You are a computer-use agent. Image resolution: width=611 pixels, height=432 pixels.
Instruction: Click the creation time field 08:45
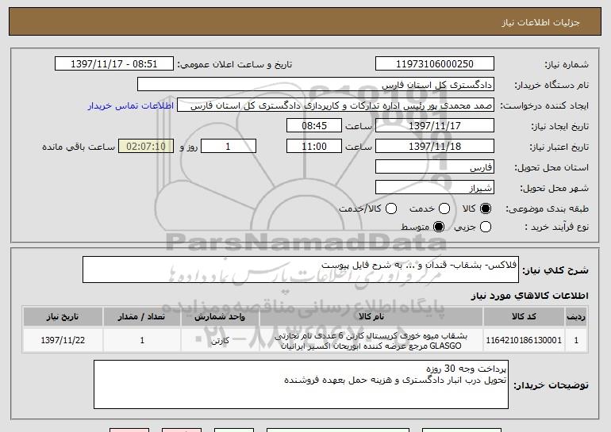(x=314, y=126)
